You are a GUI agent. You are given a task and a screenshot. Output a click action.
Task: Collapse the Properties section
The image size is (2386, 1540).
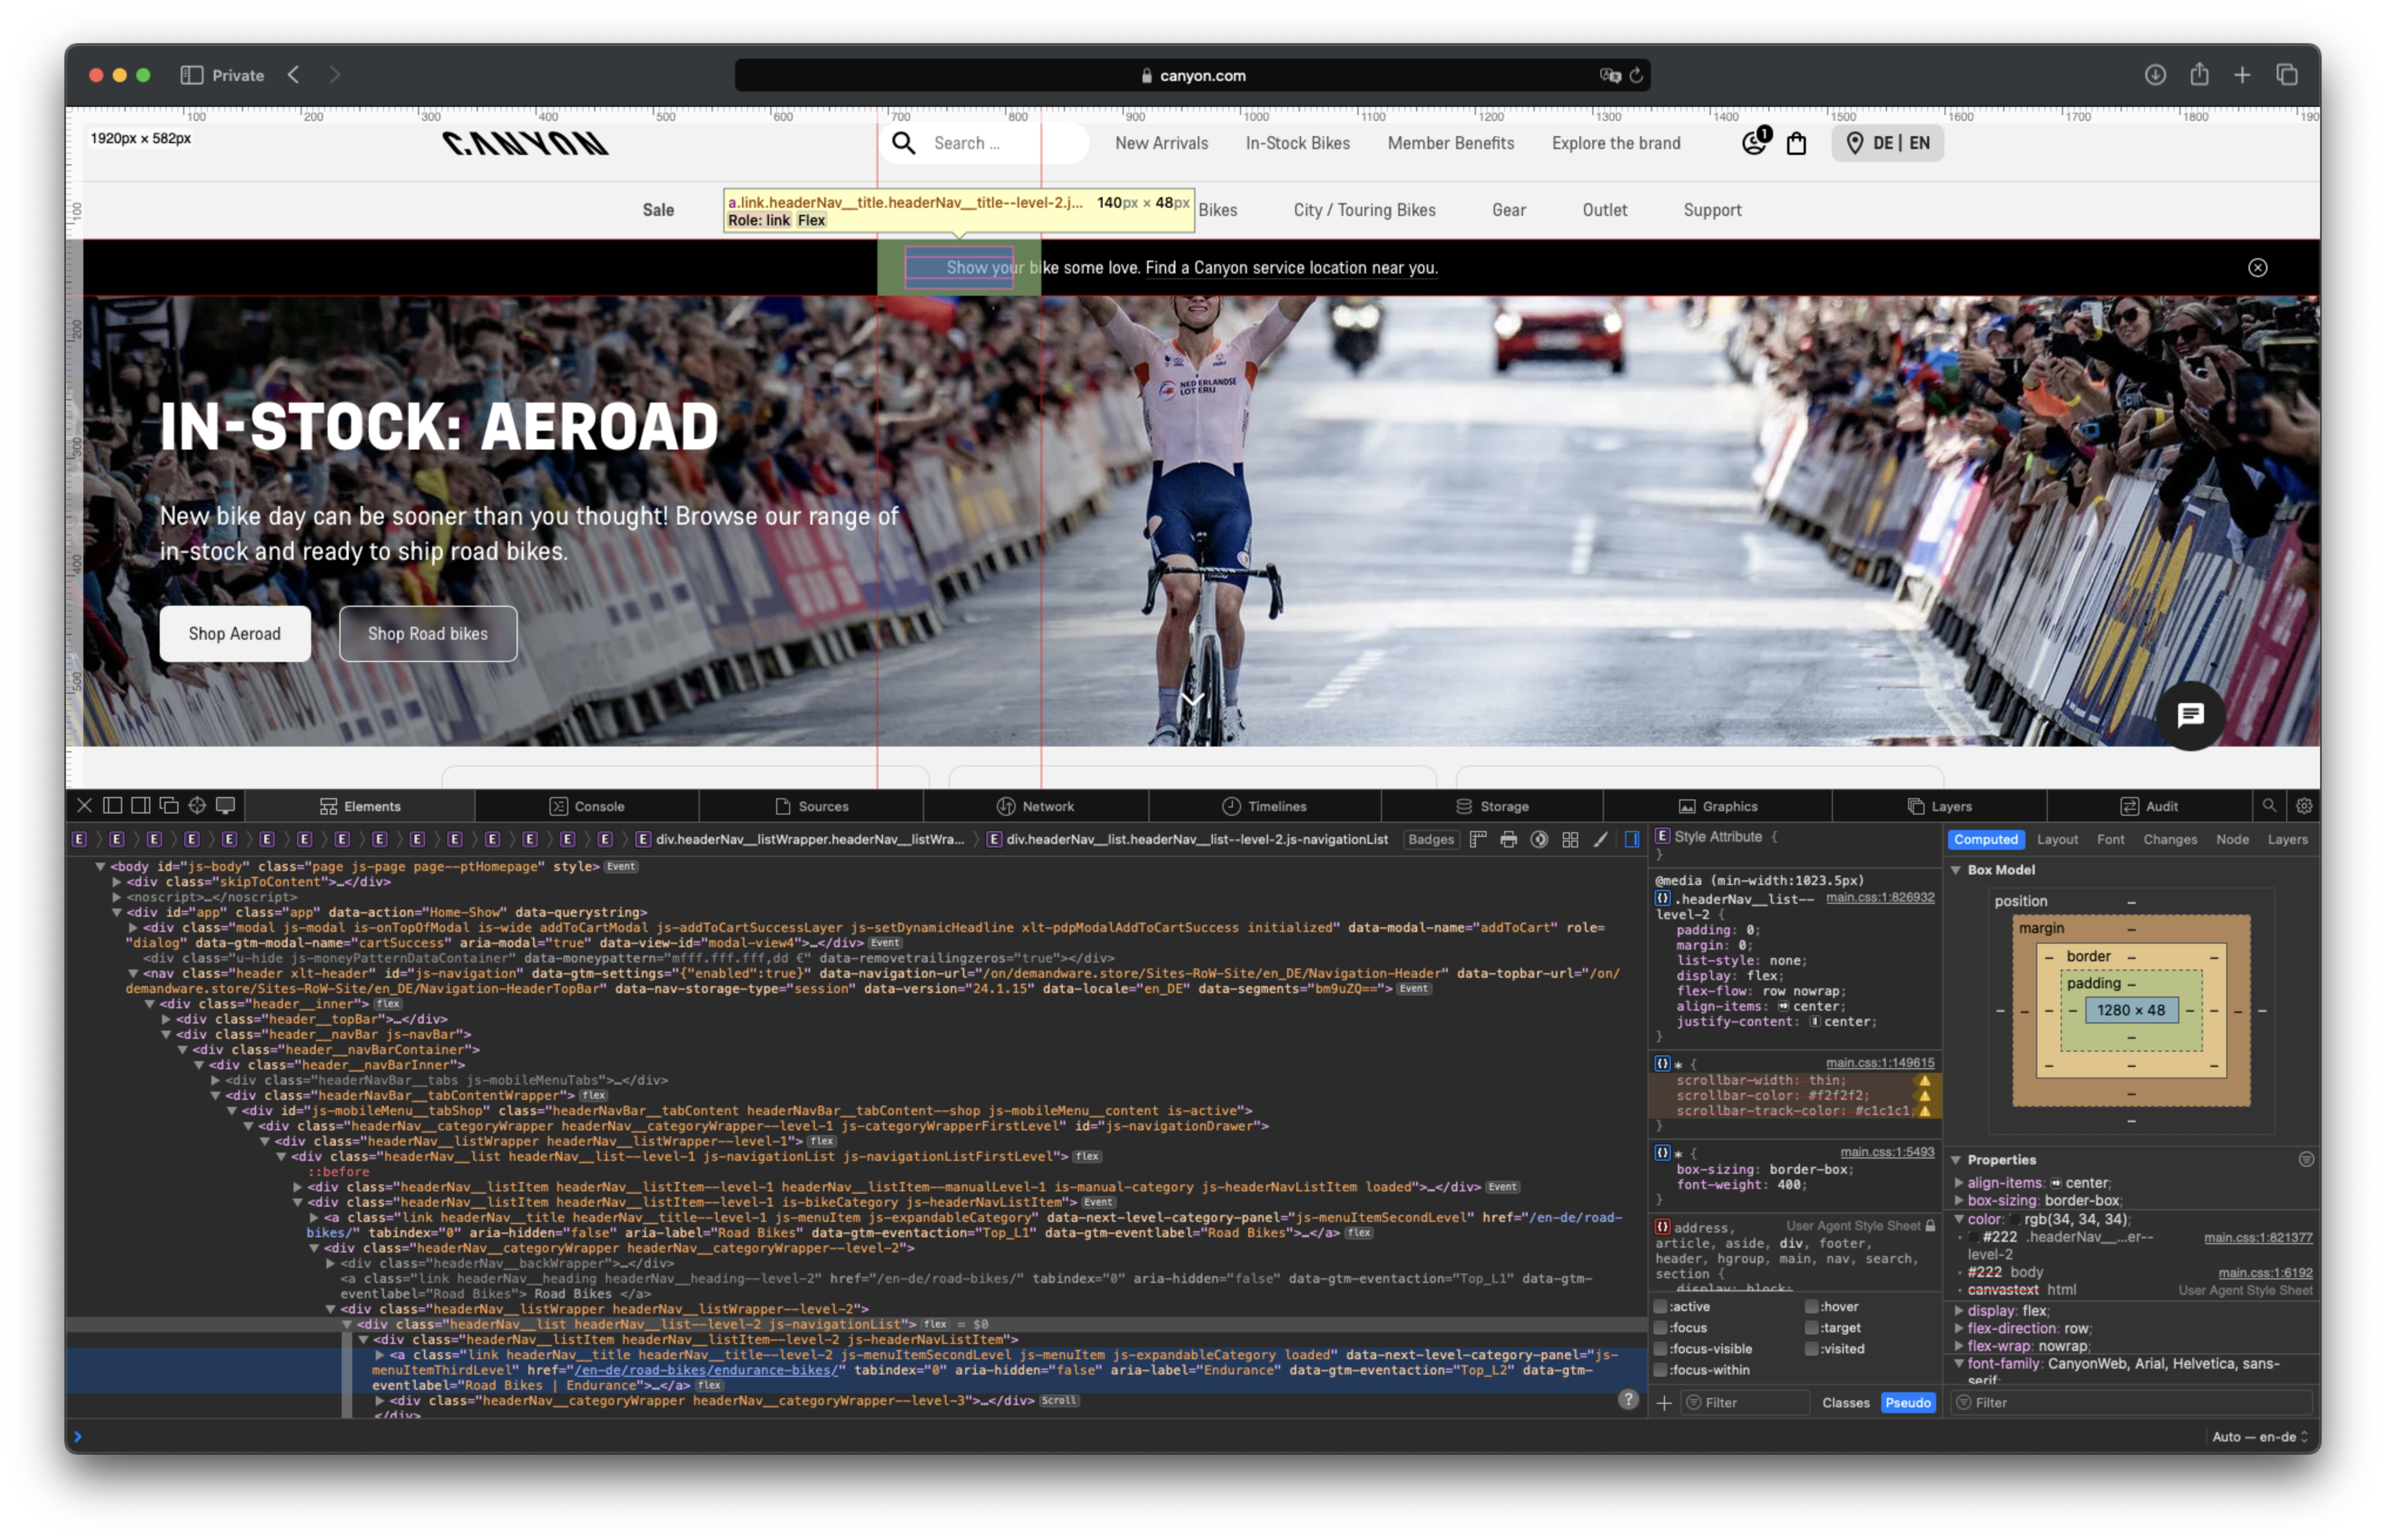(x=1956, y=1159)
